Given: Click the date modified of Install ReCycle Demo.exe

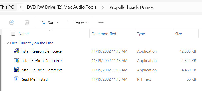Looking at the screenshot, I should coord(109,70).
